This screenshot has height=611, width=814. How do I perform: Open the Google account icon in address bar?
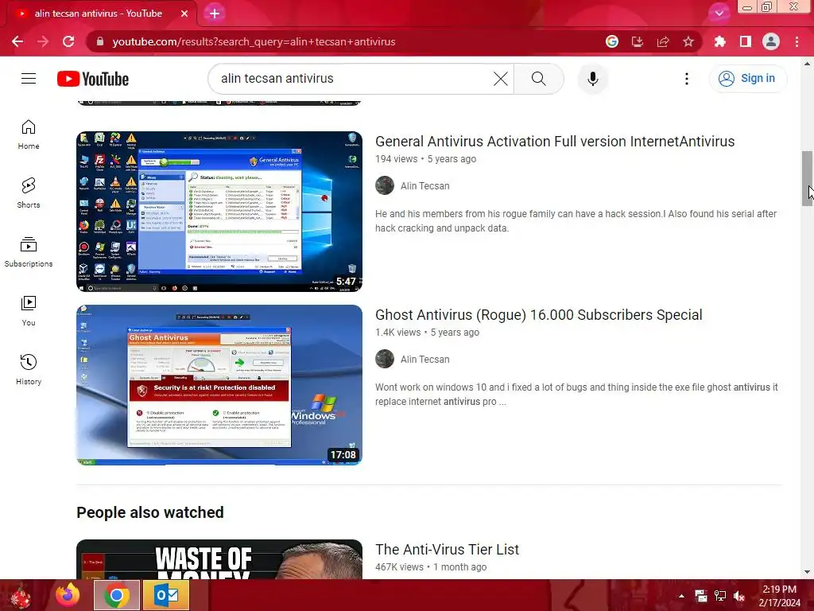point(611,41)
